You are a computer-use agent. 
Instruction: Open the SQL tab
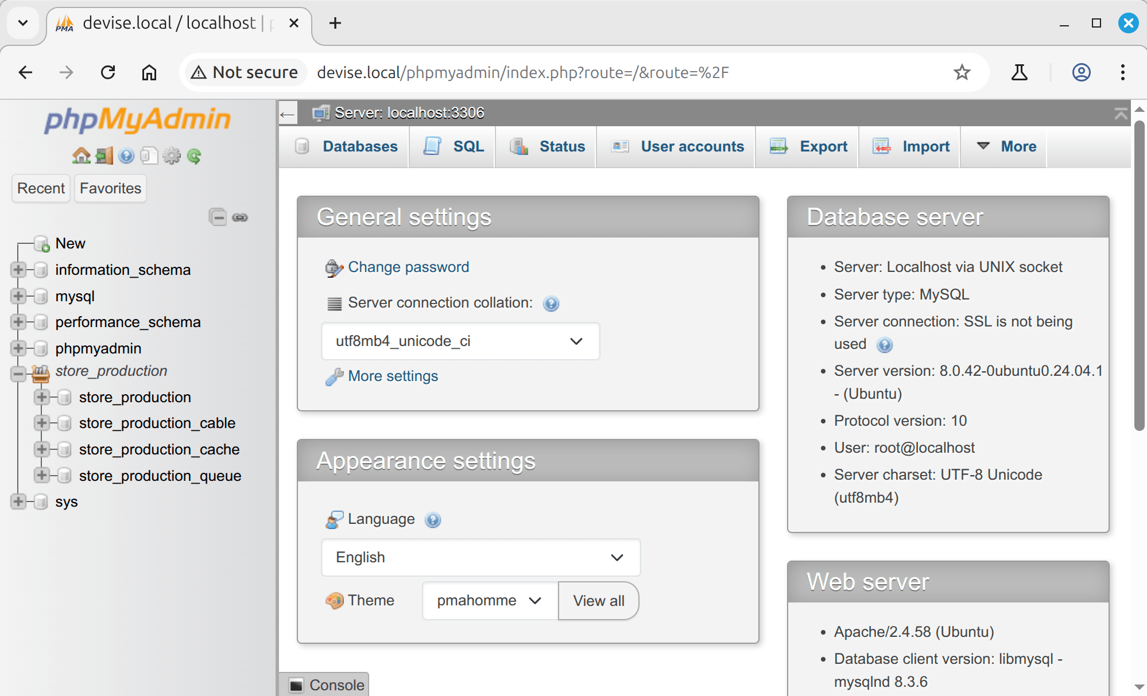pos(453,147)
